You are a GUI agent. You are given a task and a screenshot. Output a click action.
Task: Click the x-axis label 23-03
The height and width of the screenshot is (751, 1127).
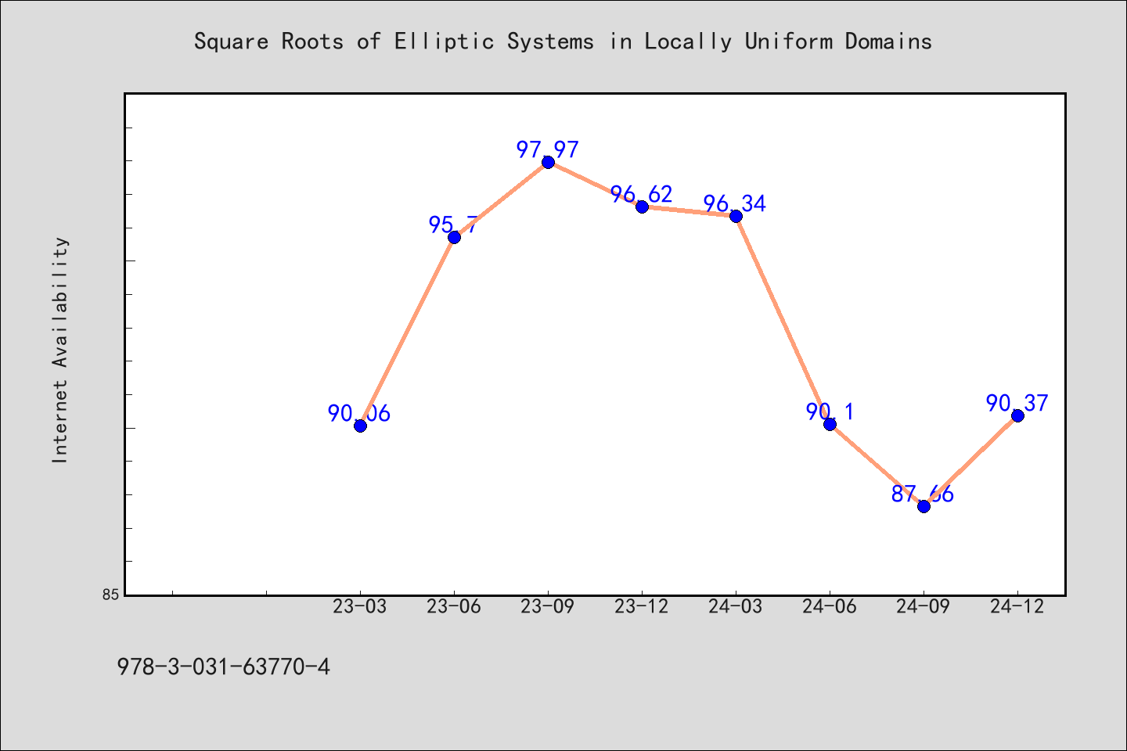click(360, 606)
